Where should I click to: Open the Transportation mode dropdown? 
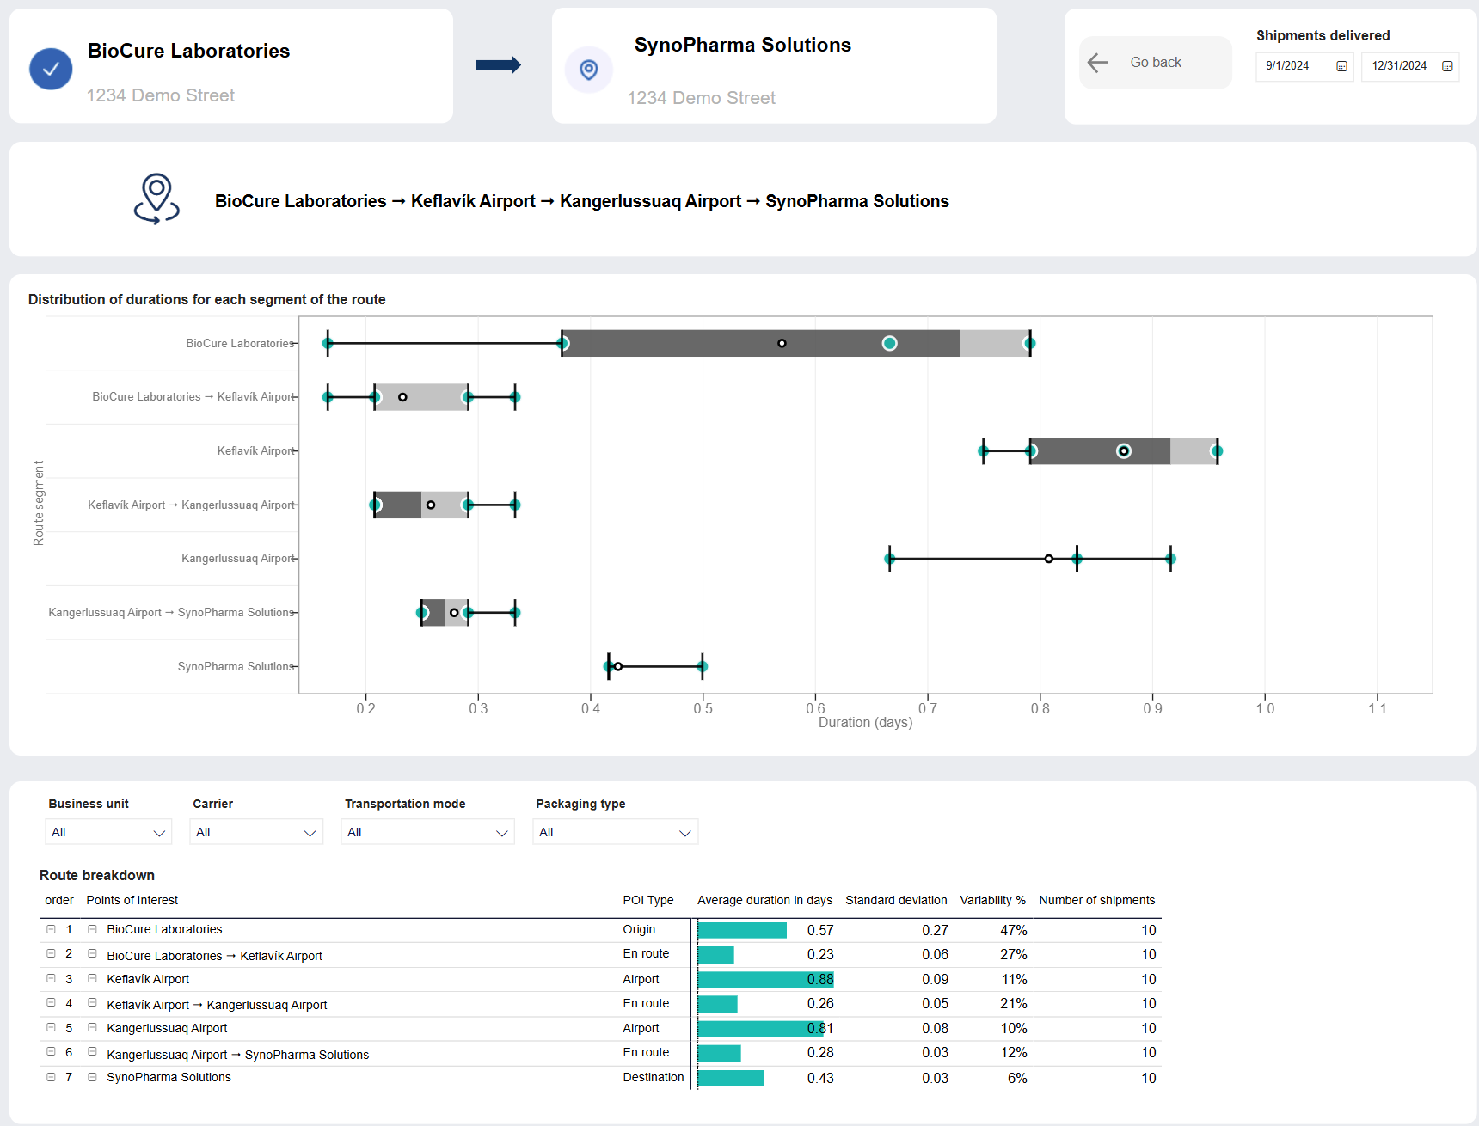pos(428,832)
